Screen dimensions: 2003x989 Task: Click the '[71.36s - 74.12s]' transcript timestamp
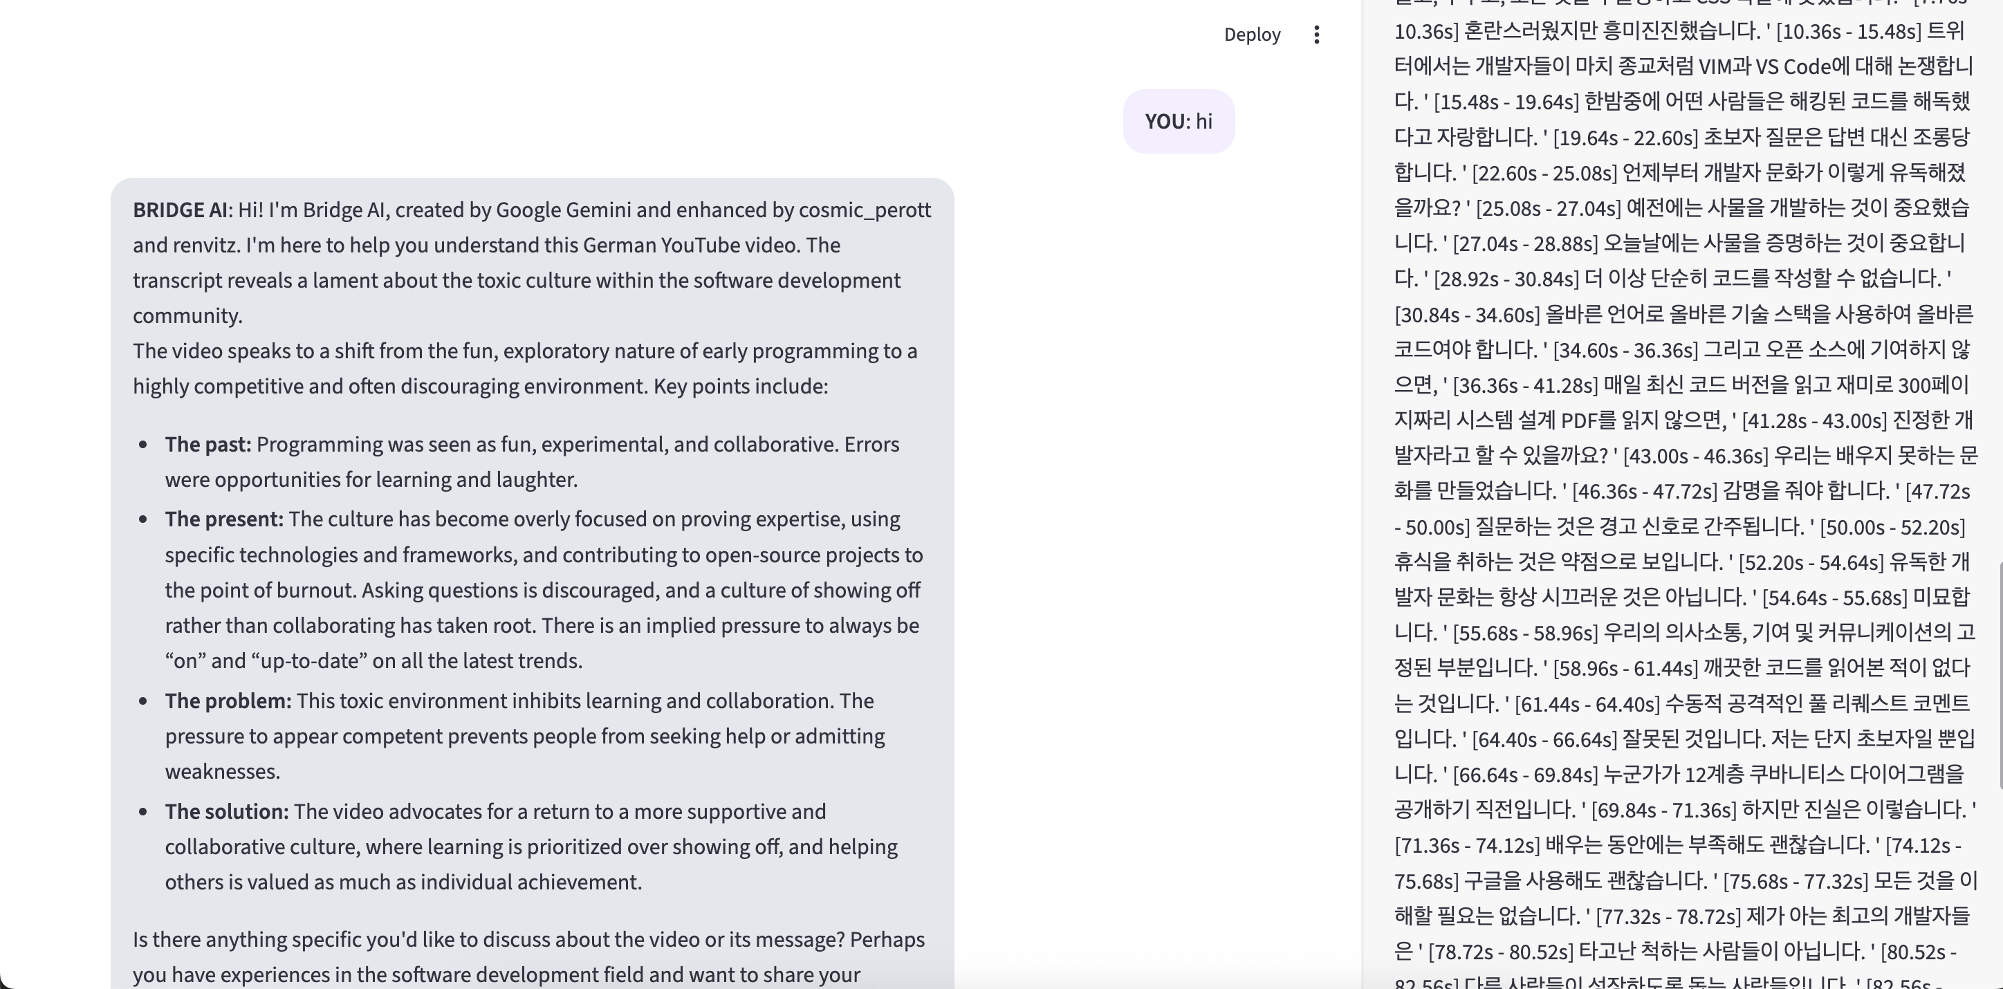coord(1466,845)
